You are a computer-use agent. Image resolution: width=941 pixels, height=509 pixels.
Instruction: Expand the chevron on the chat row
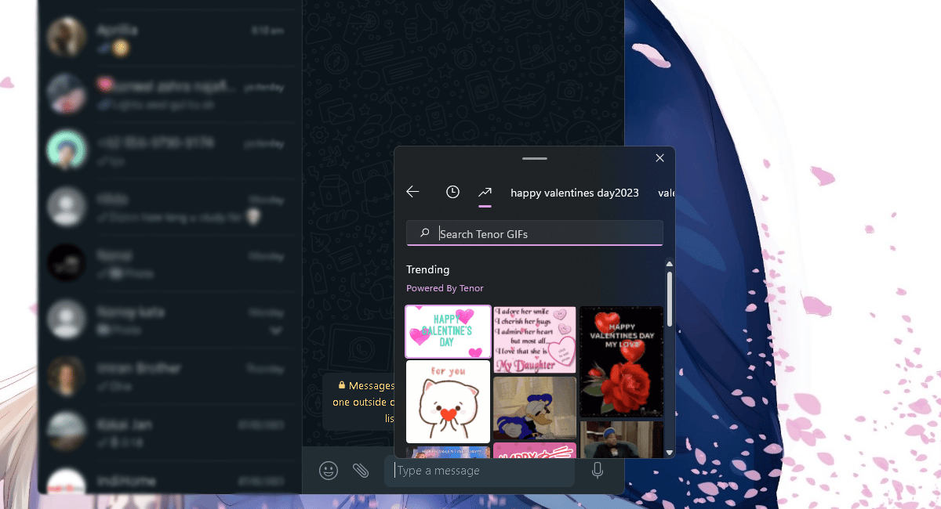tap(275, 331)
